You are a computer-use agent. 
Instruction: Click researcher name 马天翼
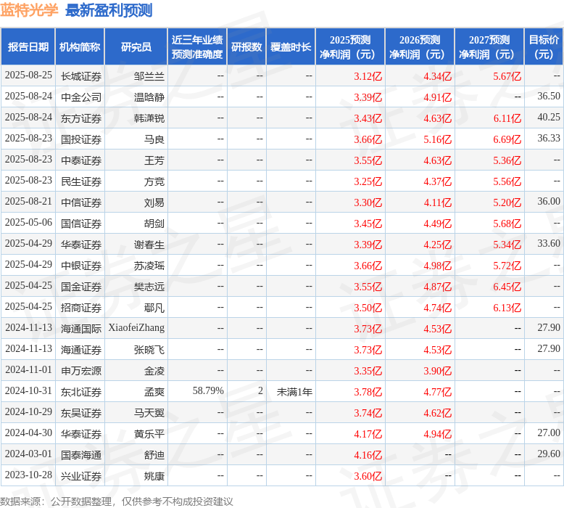[149, 413]
